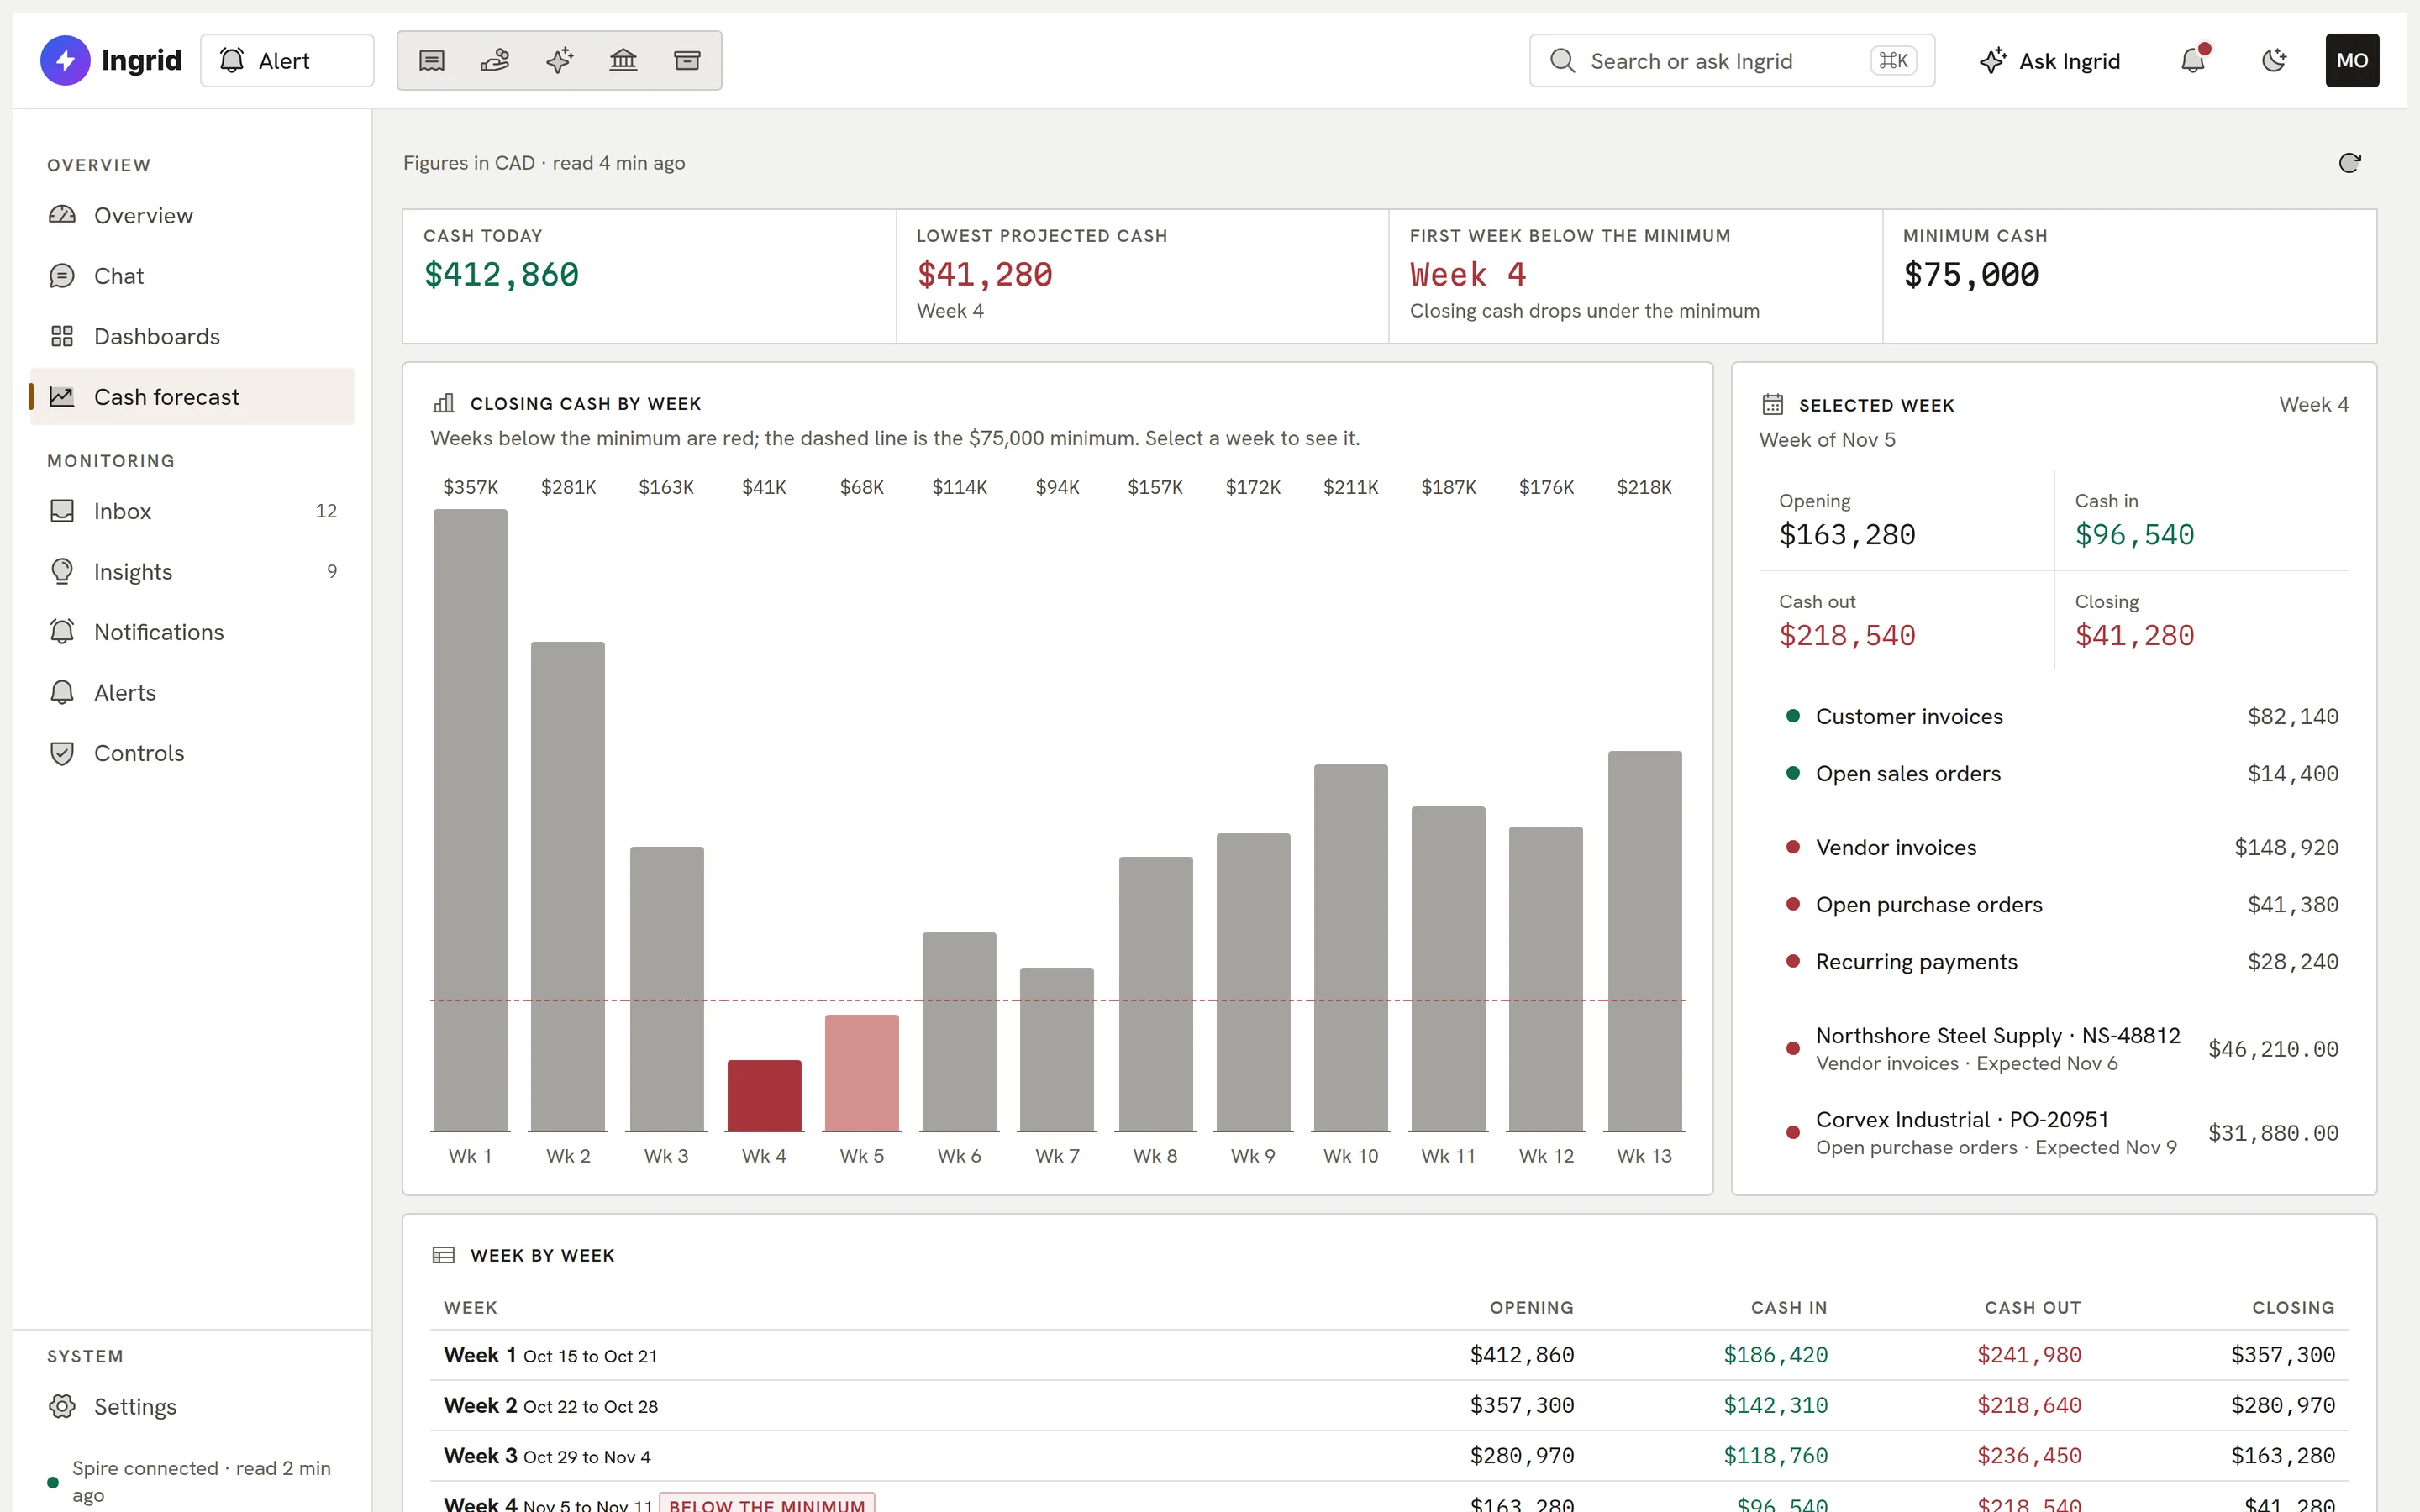The width and height of the screenshot is (2420, 1512).
Task: Go to the Dashboards sidebar item
Action: pyautogui.click(x=192, y=336)
